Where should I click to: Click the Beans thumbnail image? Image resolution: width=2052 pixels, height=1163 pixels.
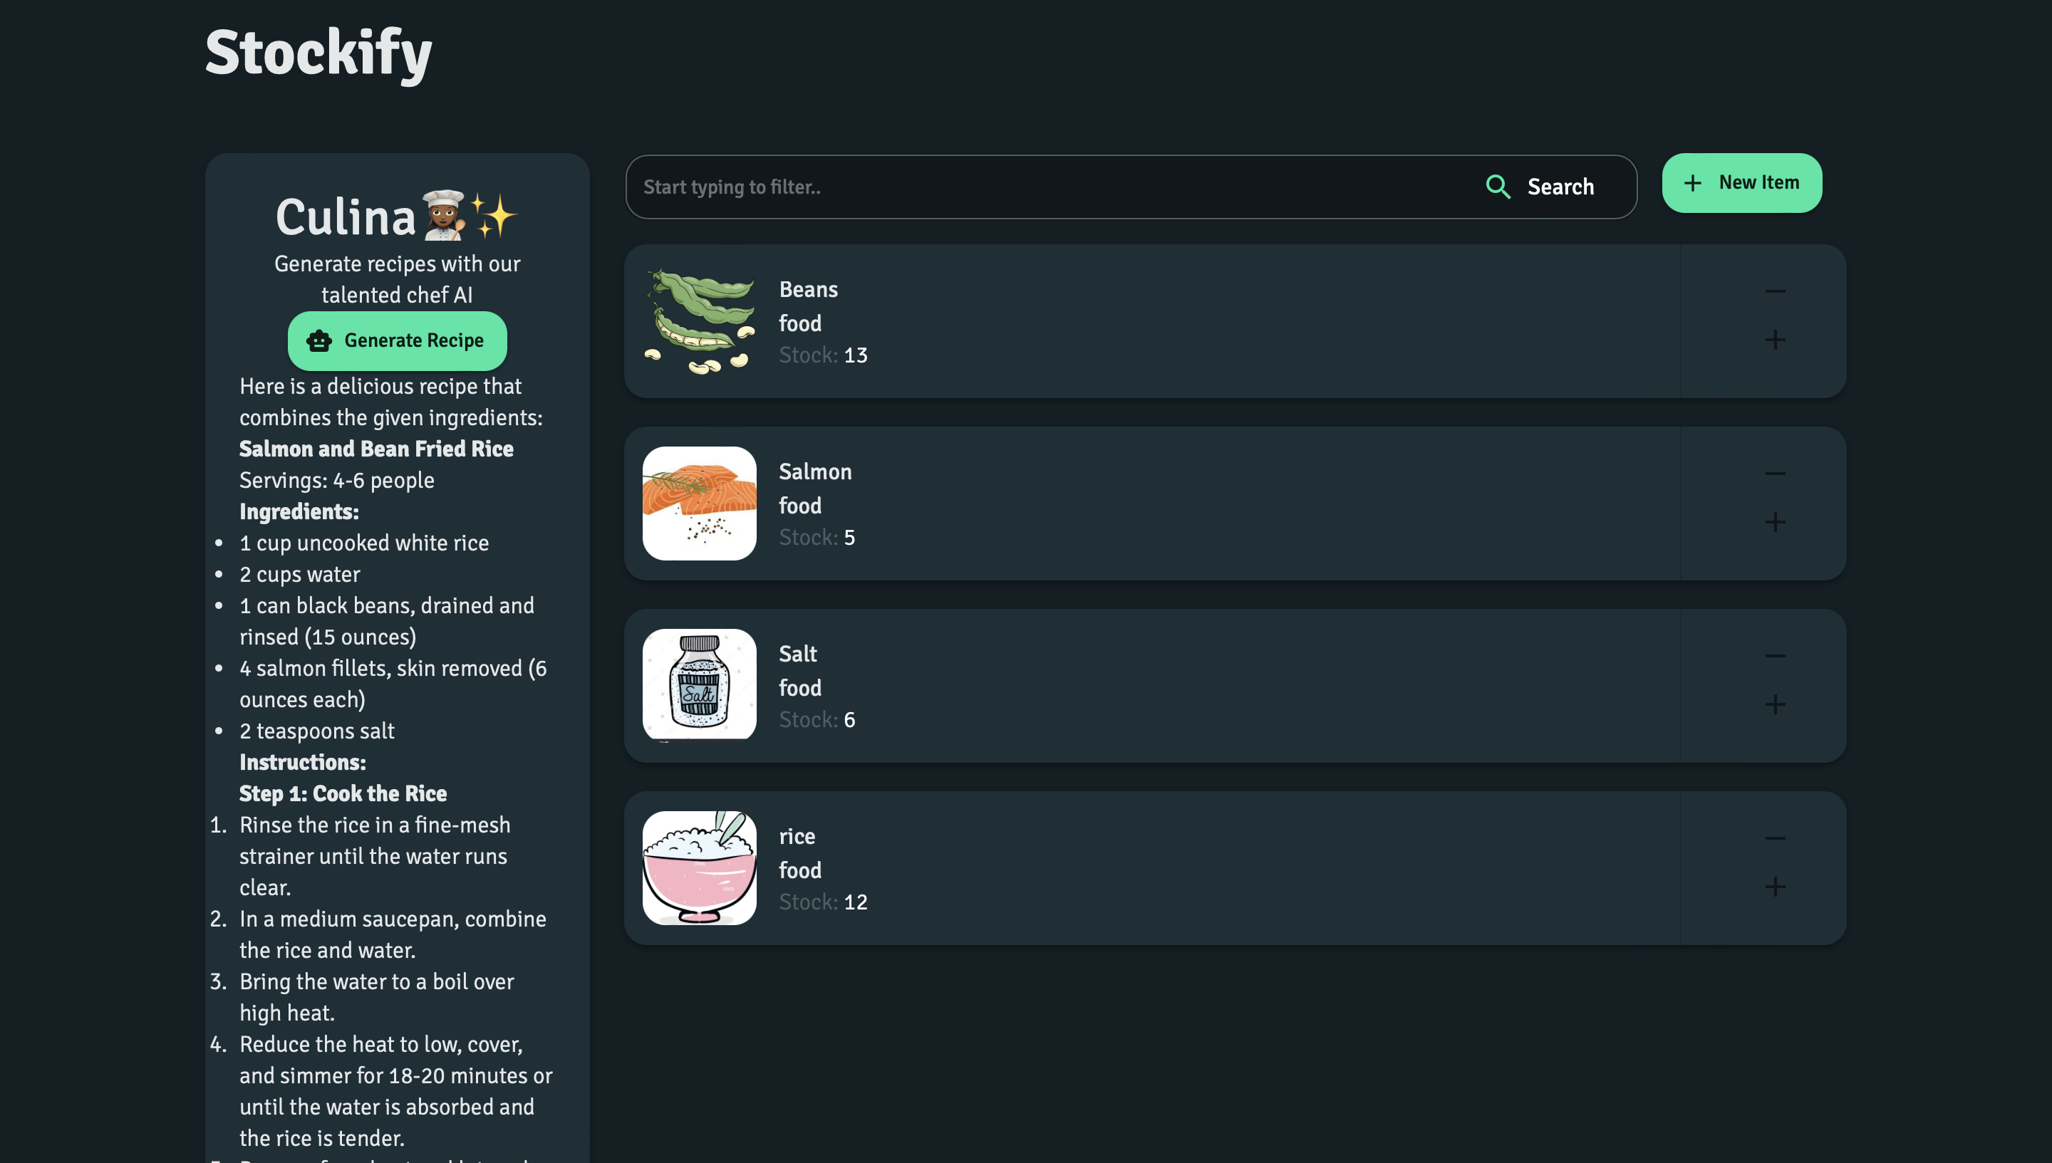tap(699, 321)
